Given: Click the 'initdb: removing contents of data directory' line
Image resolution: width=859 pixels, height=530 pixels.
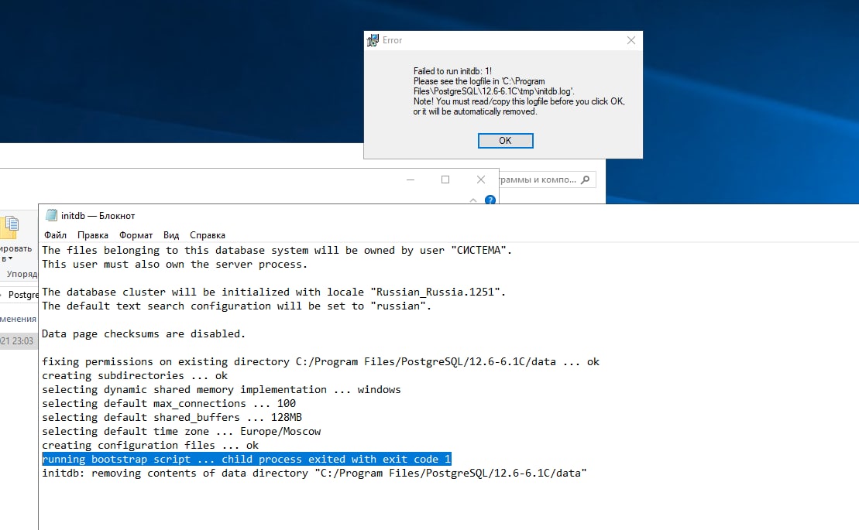Looking at the screenshot, I should point(314,473).
